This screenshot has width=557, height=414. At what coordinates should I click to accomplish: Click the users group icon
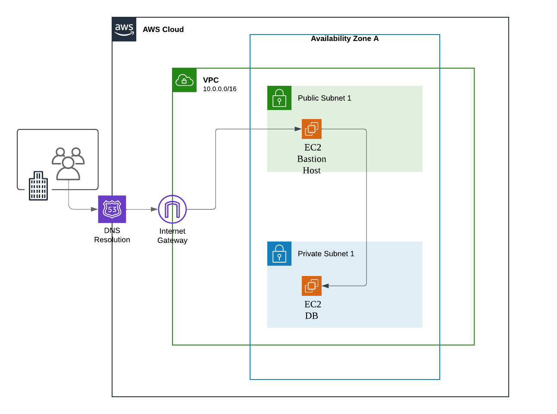(x=68, y=163)
